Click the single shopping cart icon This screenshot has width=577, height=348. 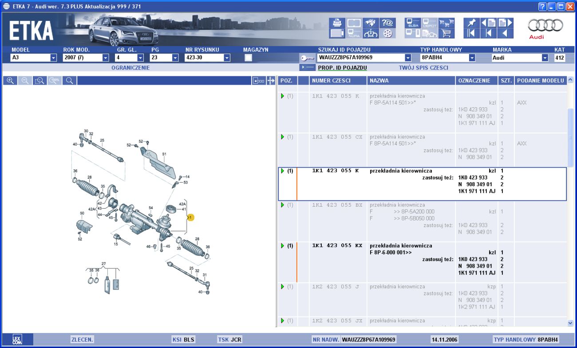447,33
